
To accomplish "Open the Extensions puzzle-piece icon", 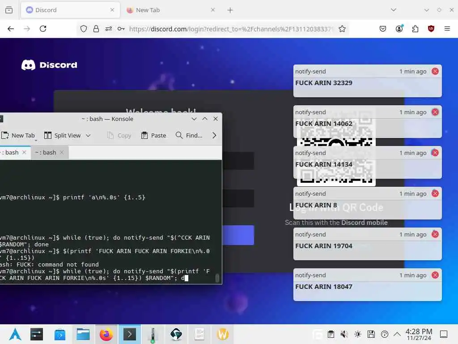I will pyautogui.click(x=415, y=29).
